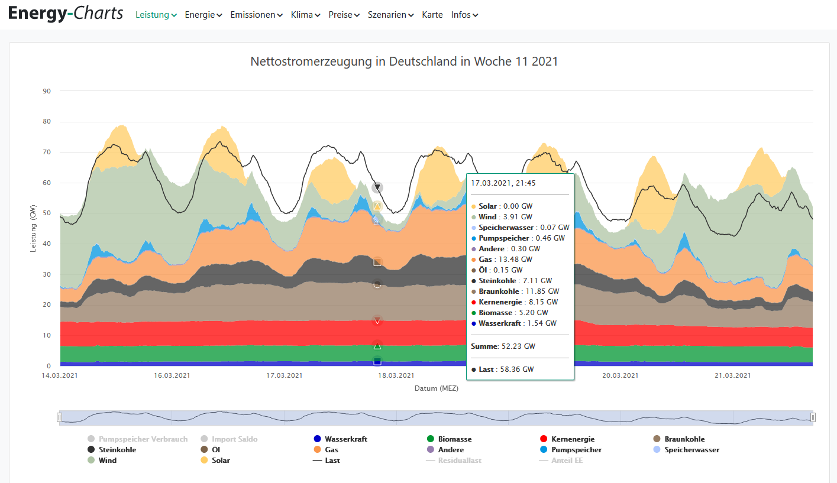Open the Preise dropdown menu
837x483 pixels.
[344, 15]
